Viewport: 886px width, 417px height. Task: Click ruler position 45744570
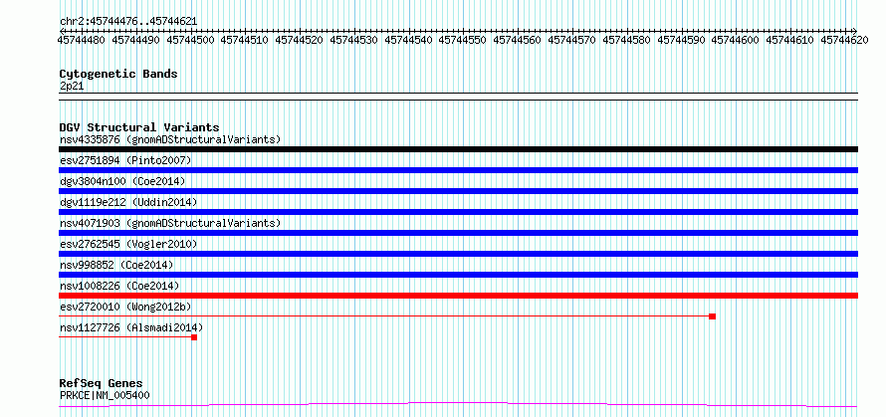[572, 40]
